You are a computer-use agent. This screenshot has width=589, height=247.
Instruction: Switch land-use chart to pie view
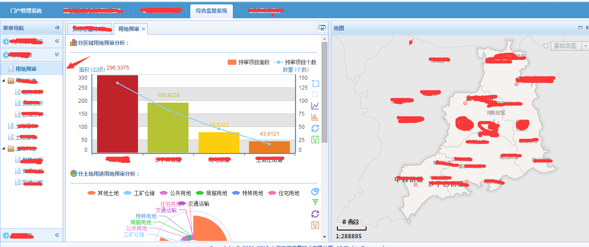[316, 192]
